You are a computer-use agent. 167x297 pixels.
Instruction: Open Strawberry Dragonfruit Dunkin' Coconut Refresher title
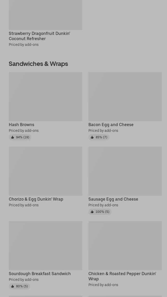pos(39,36)
